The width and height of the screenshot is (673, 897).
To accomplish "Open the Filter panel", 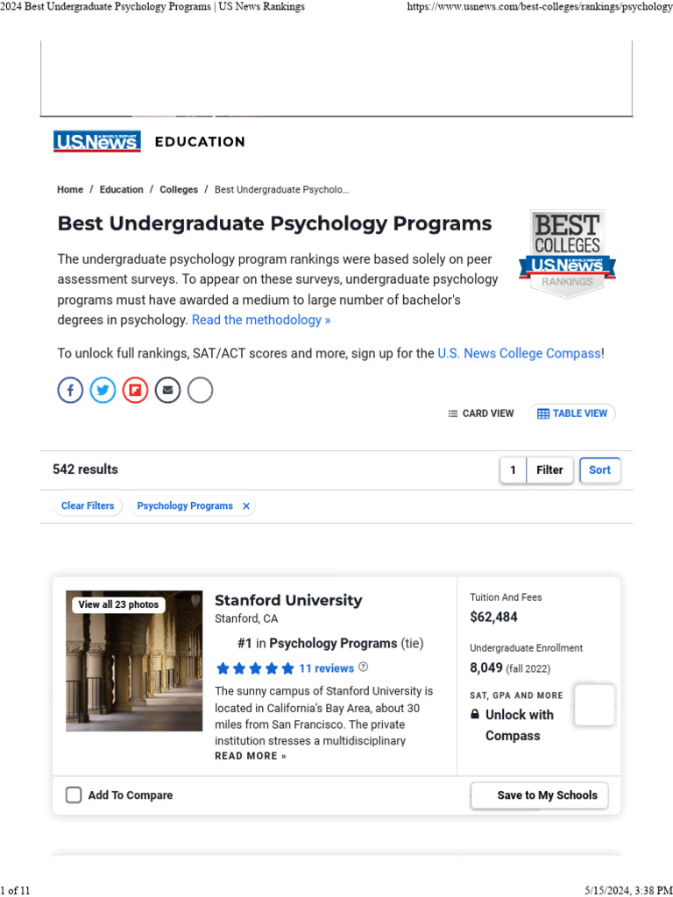I will [549, 470].
